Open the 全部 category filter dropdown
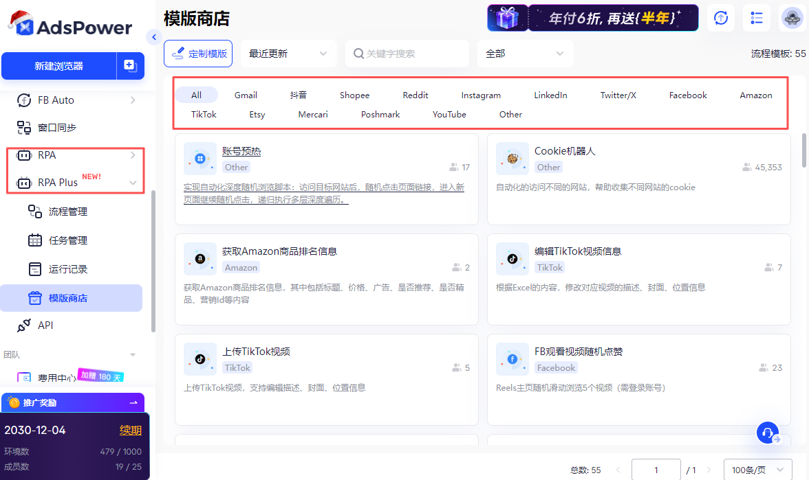The image size is (809, 480). pos(525,53)
